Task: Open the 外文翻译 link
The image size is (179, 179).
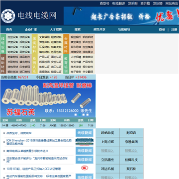Action: click(x=88, y=72)
